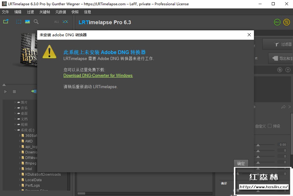Click the small right chevron near share icon

coord(290,107)
